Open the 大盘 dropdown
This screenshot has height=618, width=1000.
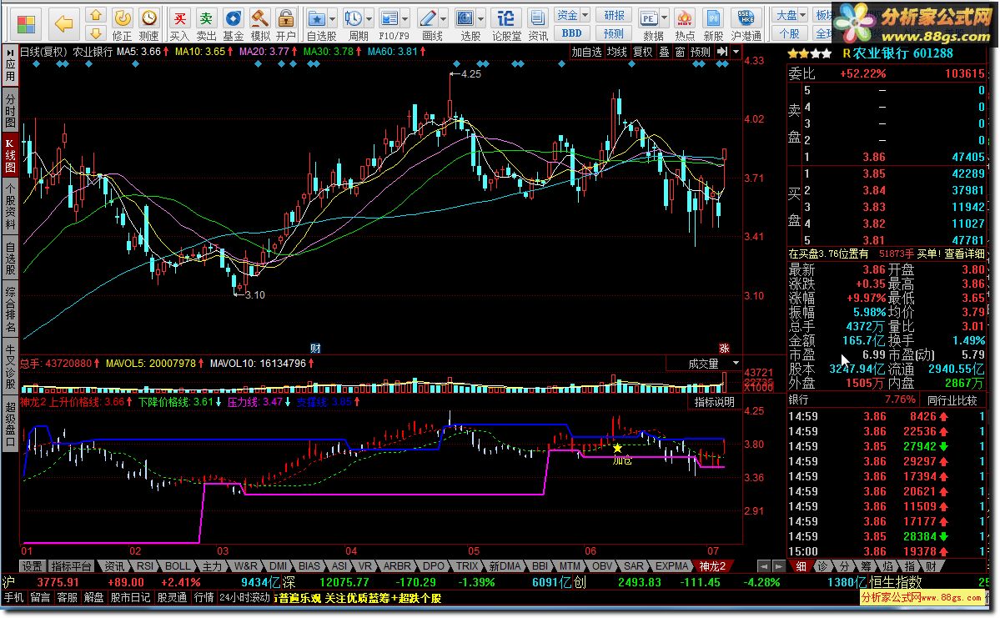[791, 15]
